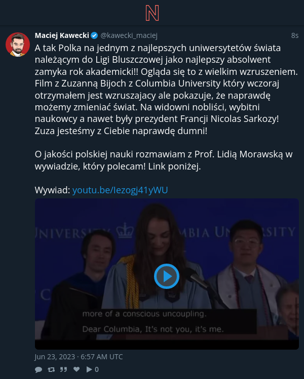304x379 pixels.
Task: Click the video views play icon
Action: pos(89,369)
